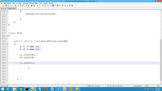
Task: Click the Paste toolbar icon
Action: coord(23,6)
